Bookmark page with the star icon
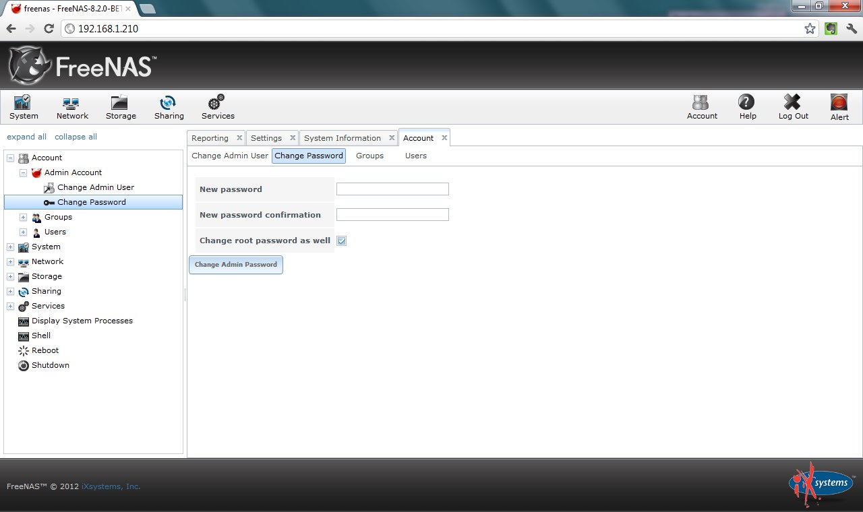The width and height of the screenshot is (863, 512). click(x=810, y=29)
